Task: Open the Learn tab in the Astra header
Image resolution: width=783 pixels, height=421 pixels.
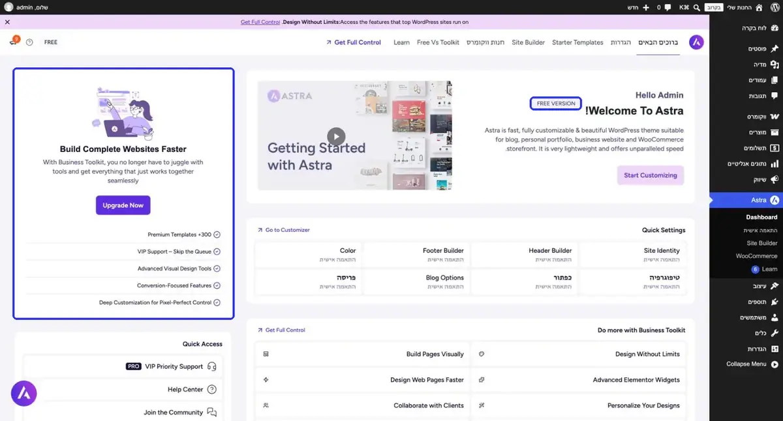Action: click(x=402, y=42)
